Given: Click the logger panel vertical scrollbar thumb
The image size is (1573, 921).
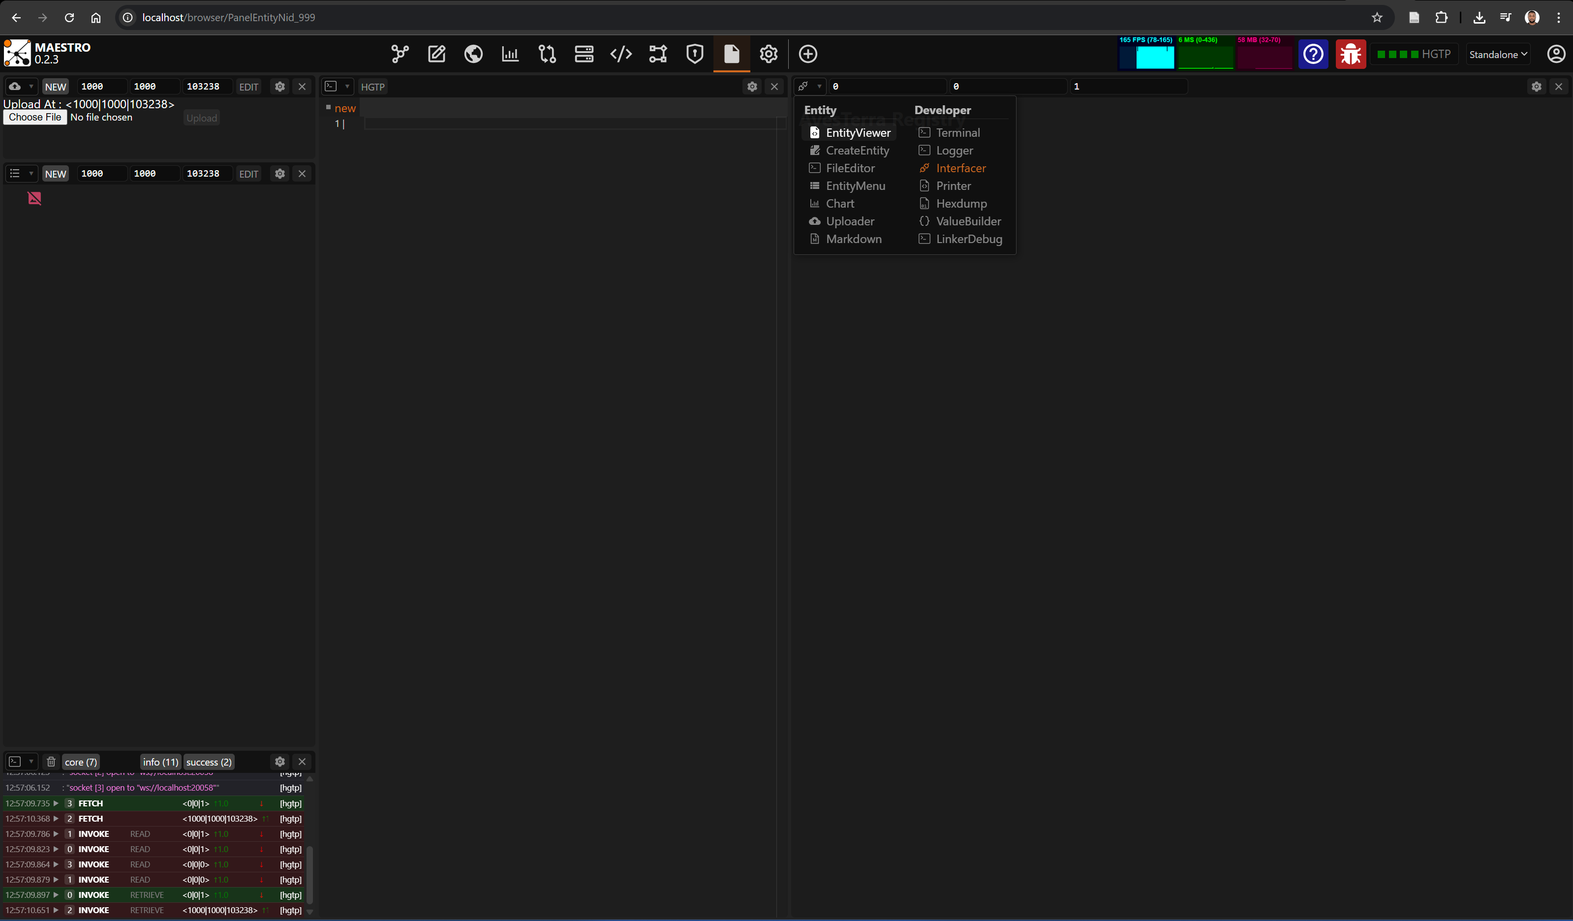Looking at the screenshot, I should [309, 874].
